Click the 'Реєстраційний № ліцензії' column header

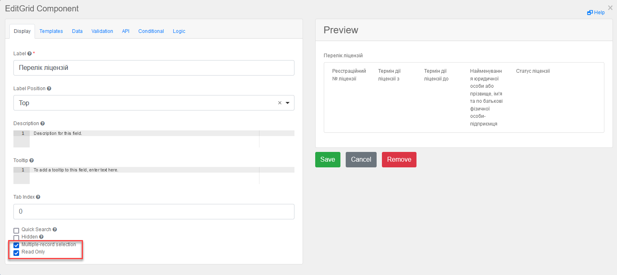pos(349,75)
